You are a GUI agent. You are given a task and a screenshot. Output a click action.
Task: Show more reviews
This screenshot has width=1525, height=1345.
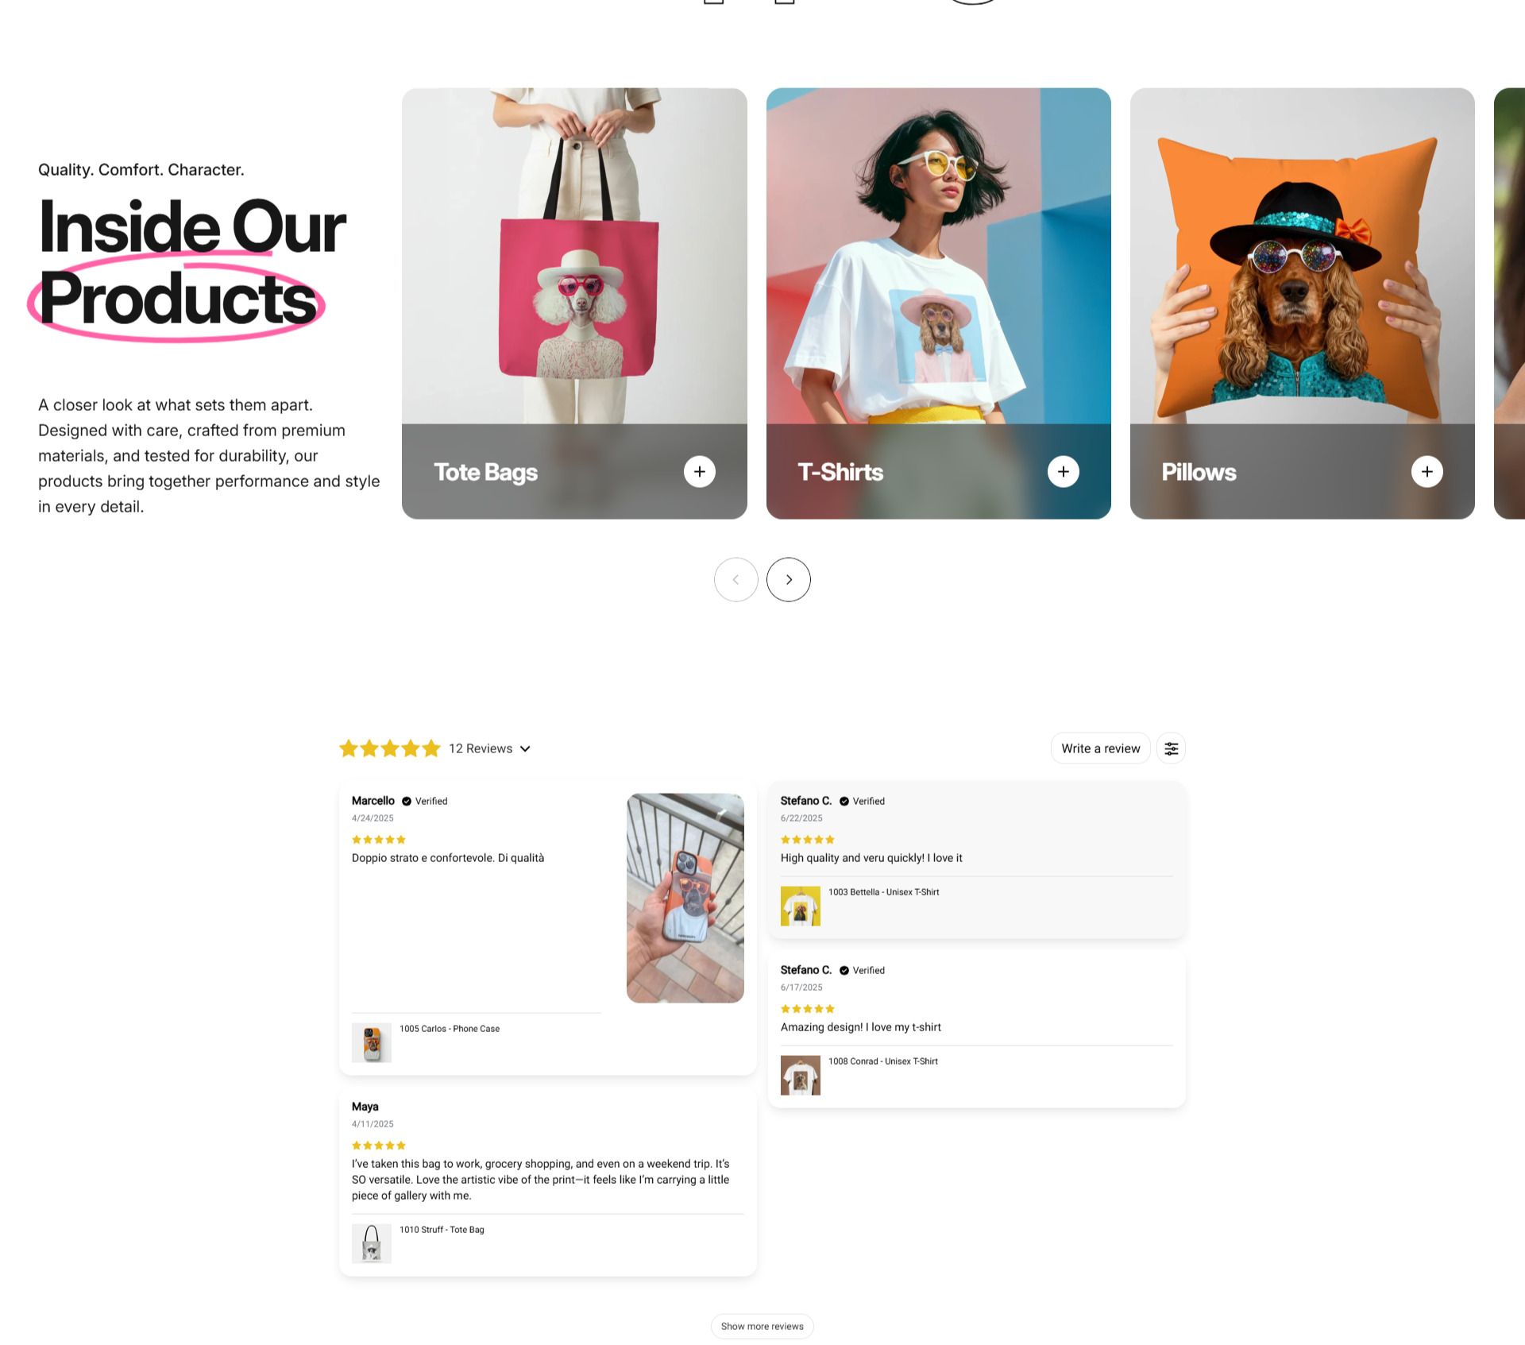[762, 1326]
